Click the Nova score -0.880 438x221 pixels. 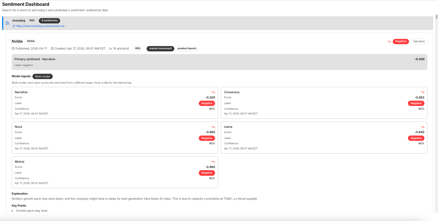tap(210, 132)
